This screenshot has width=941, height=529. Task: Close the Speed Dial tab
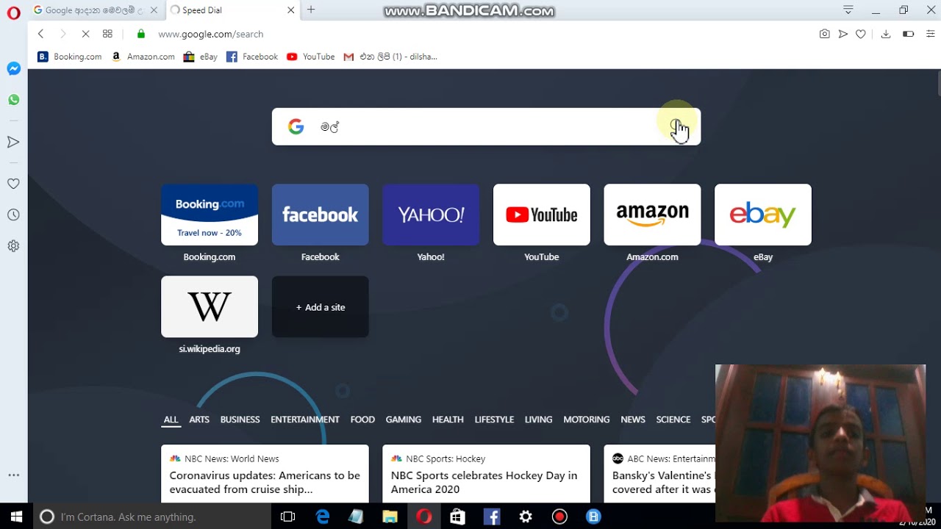(x=290, y=10)
